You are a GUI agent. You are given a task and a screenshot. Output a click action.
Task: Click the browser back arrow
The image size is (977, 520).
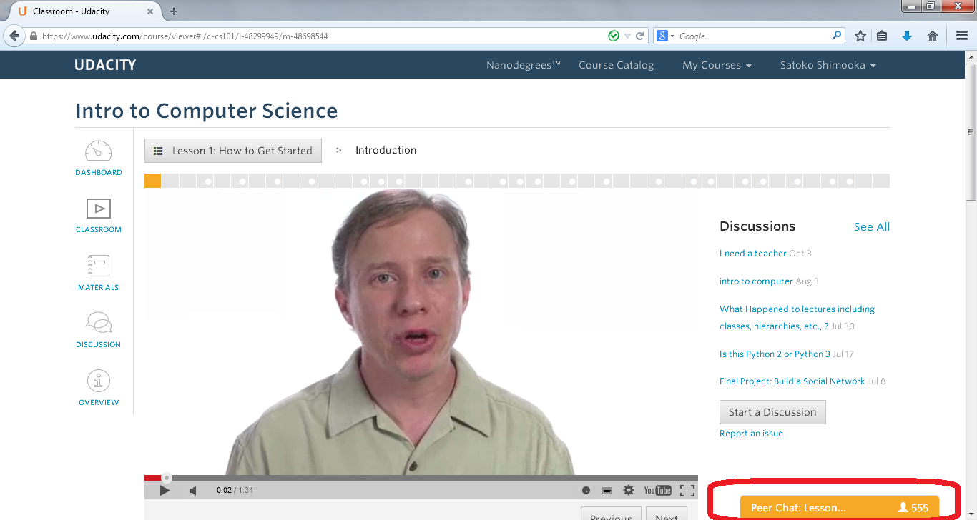click(14, 36)
